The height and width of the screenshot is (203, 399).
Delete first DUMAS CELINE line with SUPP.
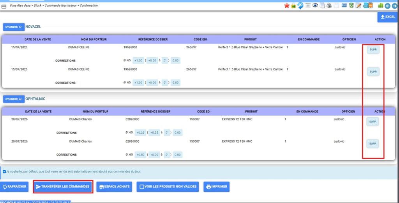point(373,49)
